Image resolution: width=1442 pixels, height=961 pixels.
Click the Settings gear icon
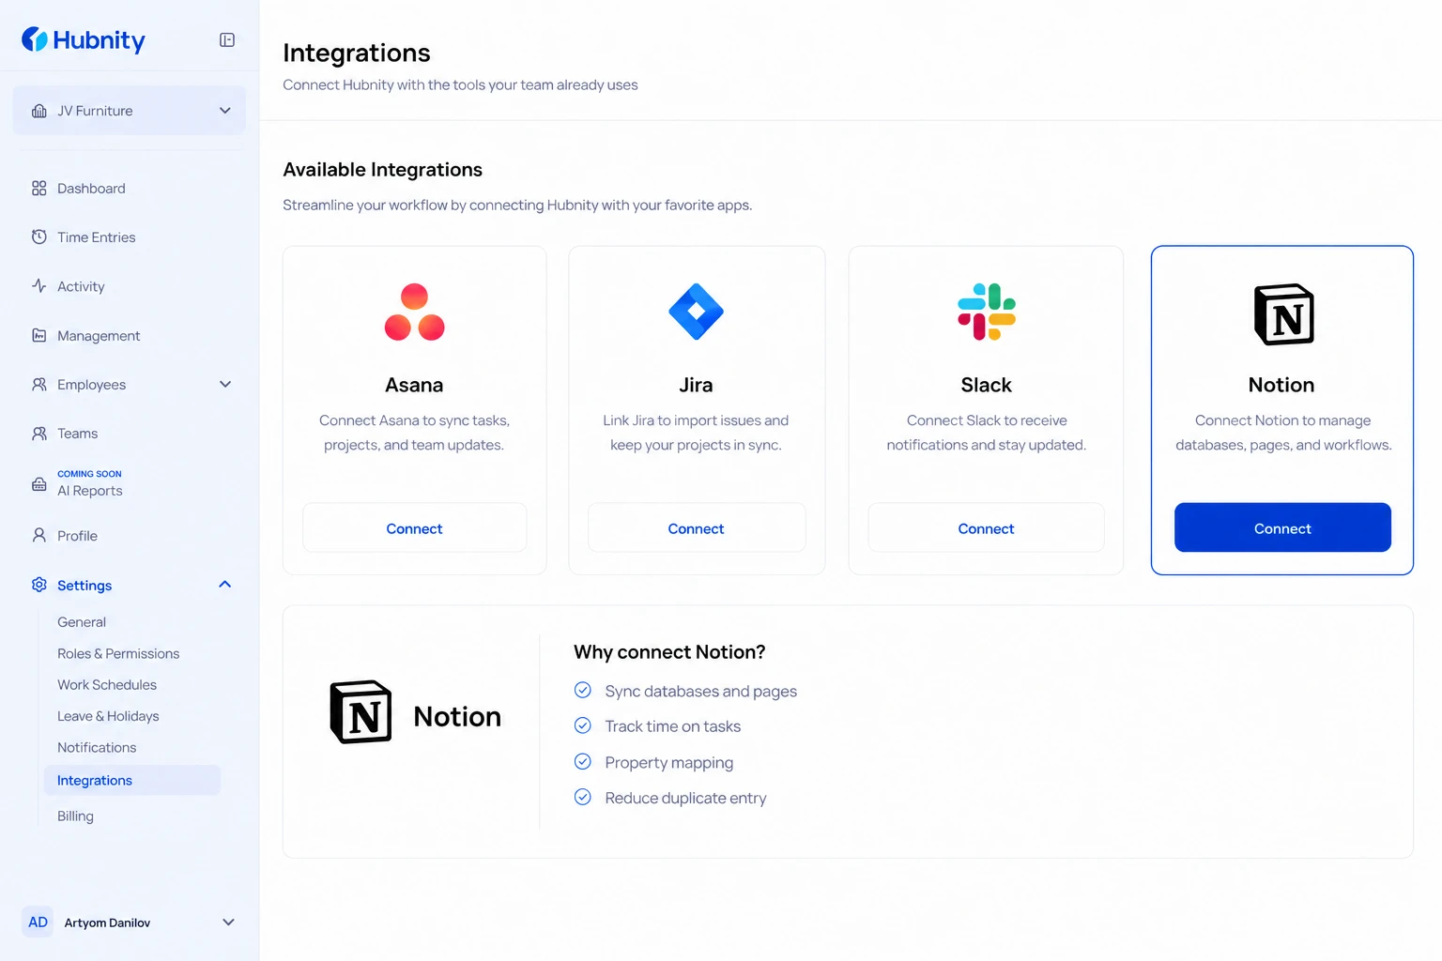tap(39, 585)
